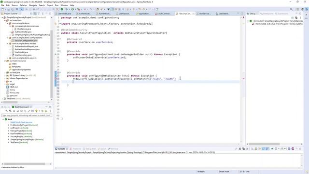Open the dropdown arrow beside the Run icon

click(x=75, y=9)
